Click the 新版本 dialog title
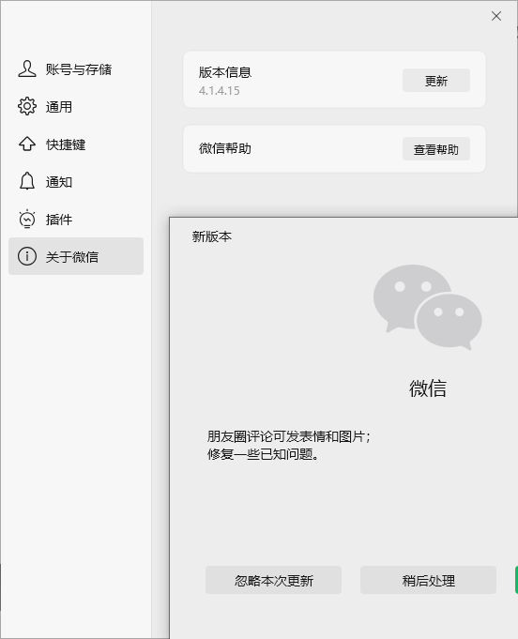518x639 pixels. [212, 236]
